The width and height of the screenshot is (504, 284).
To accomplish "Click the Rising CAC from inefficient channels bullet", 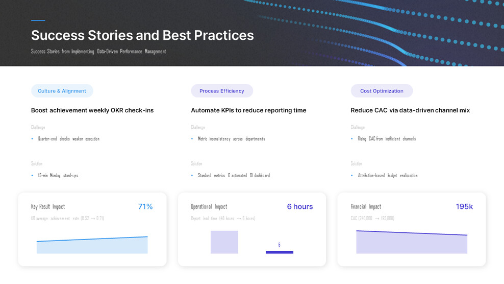I will (x=387, y=139).
